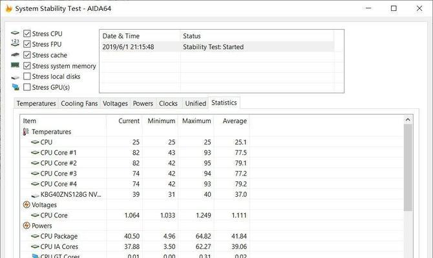Image resolution: width=433 pixels, height=258 pixels.
Task: Click the chip icon next to CPU Core #3
Action: (35, 174)
